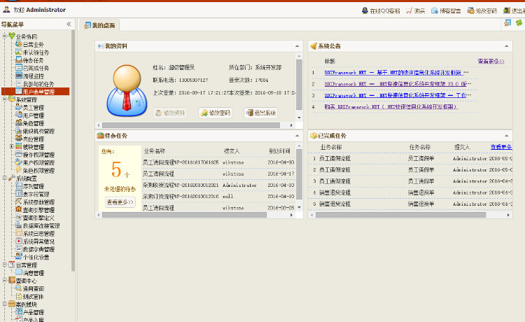Click the 修改密码 button in 我的资料
Screen dimensions: 525x322
coord(216,113)
